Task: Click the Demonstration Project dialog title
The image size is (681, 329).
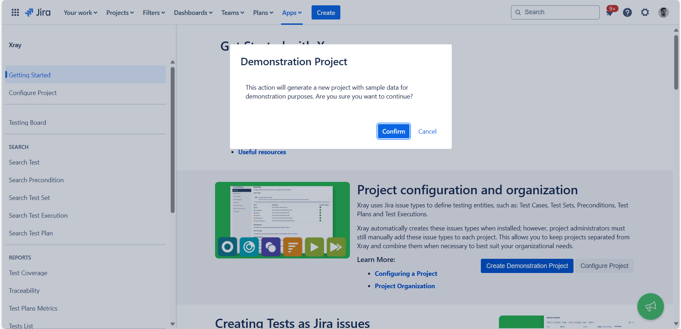Action: tap(294, 62)
